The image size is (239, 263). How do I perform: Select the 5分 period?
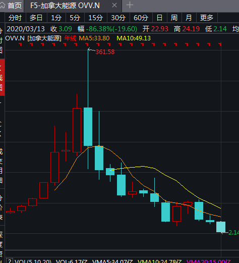pyautogui.click(x=75, y=18)
